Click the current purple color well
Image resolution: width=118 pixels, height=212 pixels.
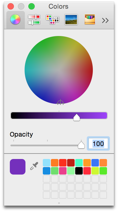[x=18, y=167]
